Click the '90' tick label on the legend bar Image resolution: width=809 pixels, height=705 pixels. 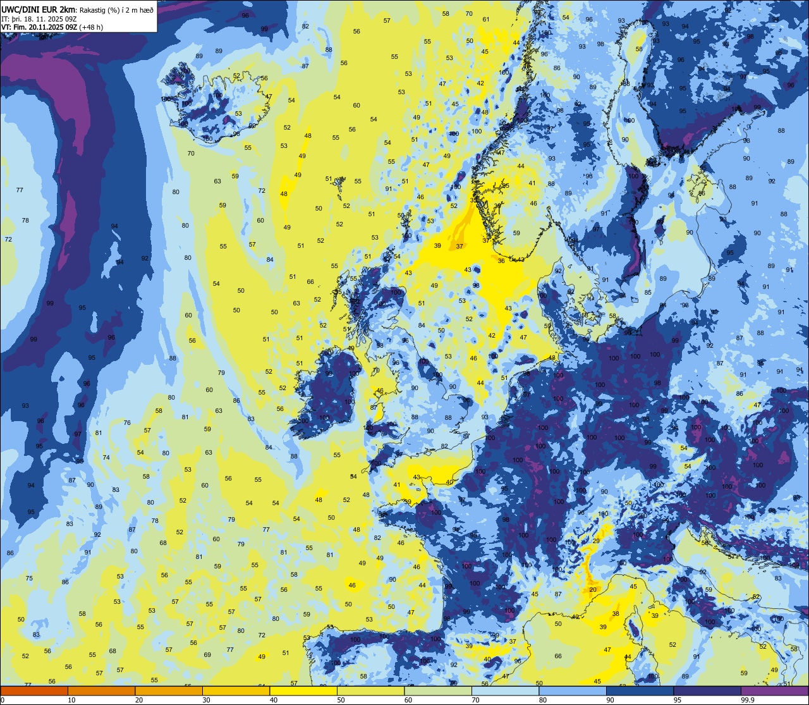(x=611, y=700)
